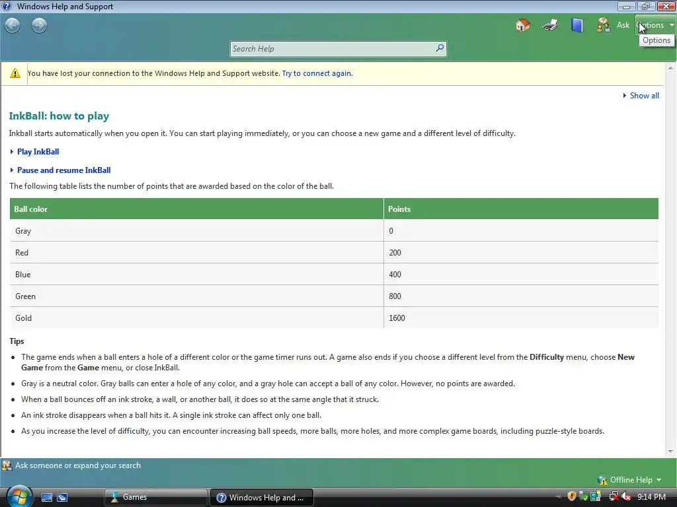
Task: Open Help and Support home page
Action: (x=523, y=25)
